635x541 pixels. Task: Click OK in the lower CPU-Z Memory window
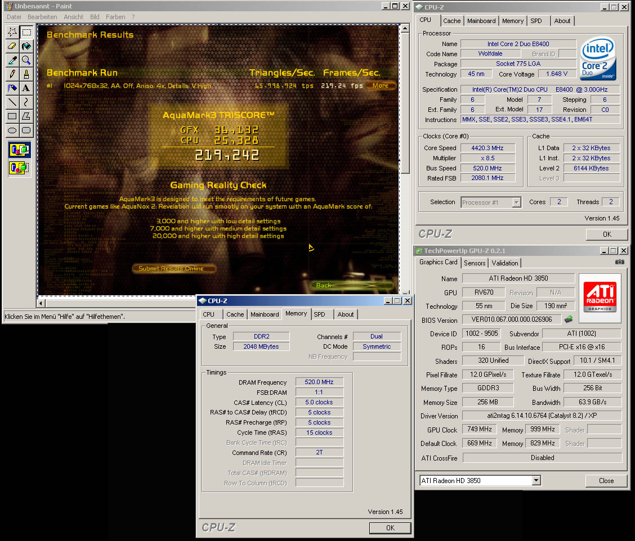(x=390, y=528)
